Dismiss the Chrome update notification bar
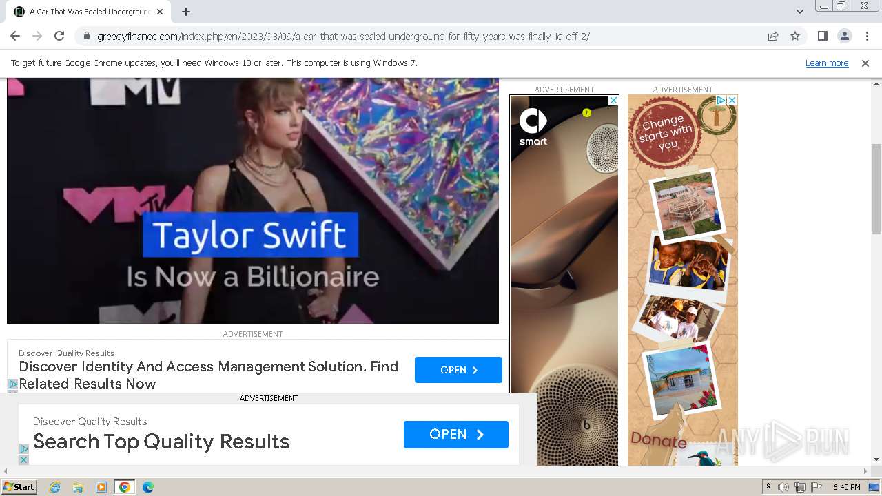Image resolution: width=882 pixels, height=496 pixels. pos(865,63)
